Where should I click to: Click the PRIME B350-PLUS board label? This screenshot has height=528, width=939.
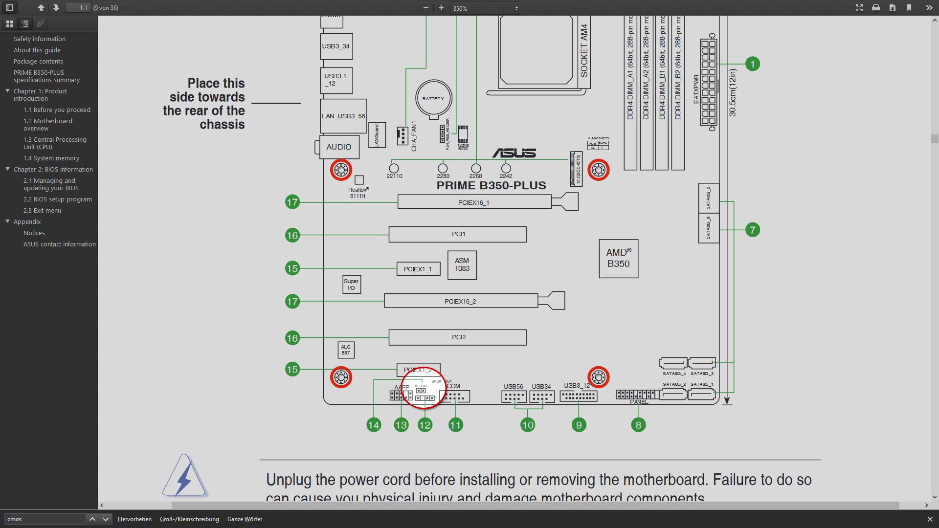click(491, 185)
